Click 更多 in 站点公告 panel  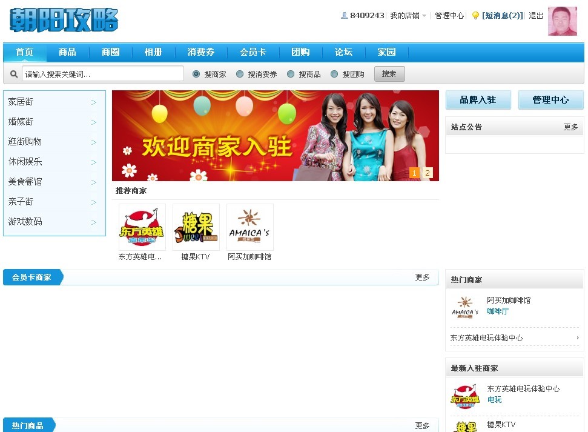(x=571, y=127)
